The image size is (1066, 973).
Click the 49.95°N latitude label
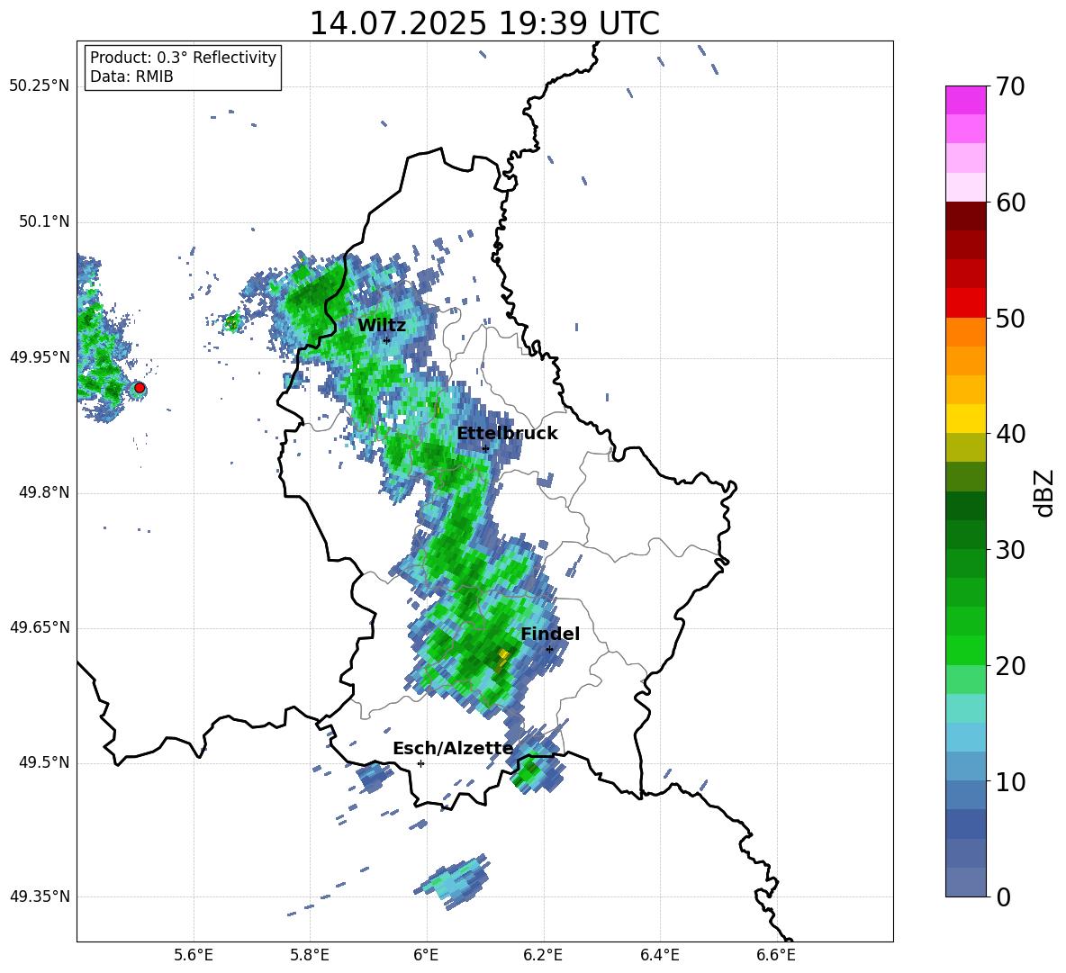pyautogui.click(x=40, y=357)
